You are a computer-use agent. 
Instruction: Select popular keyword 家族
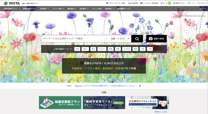(135, 49)
